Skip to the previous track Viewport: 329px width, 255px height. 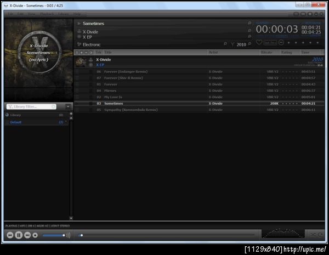coord(10,235)
